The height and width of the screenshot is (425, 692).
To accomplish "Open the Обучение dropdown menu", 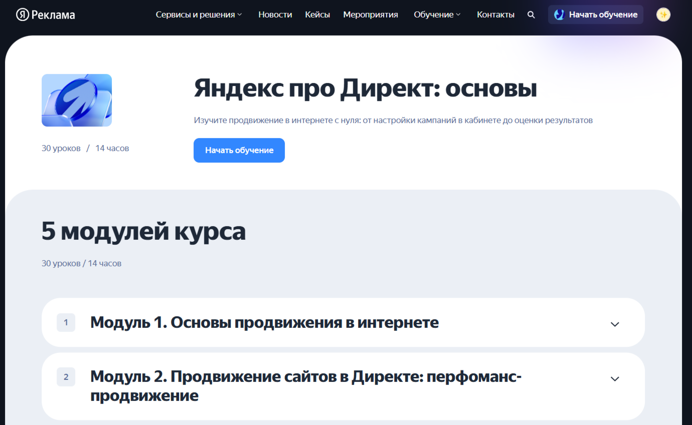I will 437,15.
